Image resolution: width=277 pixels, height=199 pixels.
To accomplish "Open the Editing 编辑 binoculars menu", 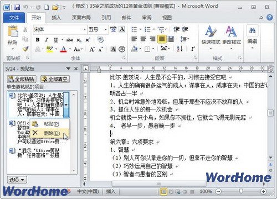I will [x=252, y=38].
